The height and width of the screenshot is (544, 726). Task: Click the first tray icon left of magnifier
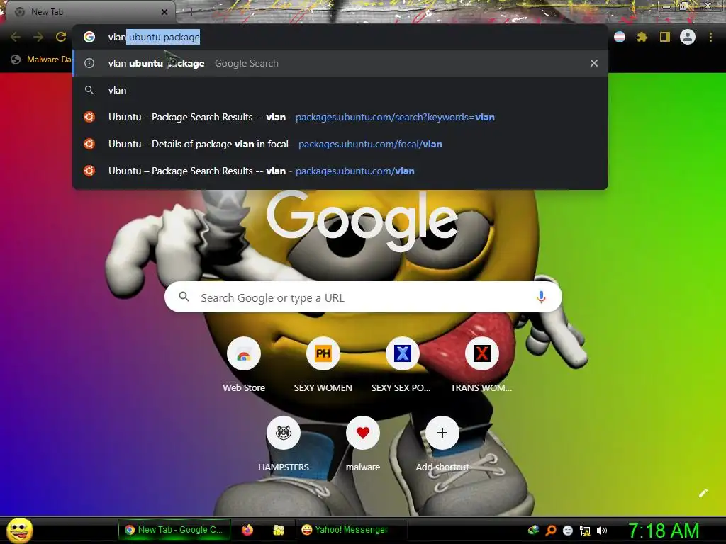533,530
